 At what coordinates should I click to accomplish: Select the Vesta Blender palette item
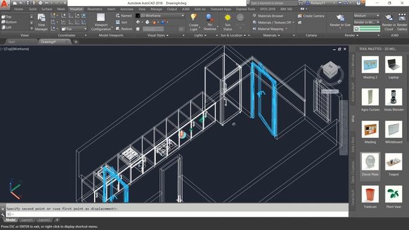point(394,100)
